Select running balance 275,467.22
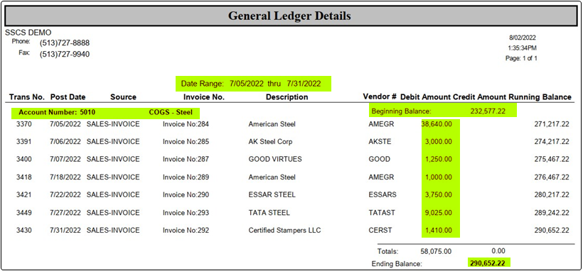583x271 pixels. (552, 159)
